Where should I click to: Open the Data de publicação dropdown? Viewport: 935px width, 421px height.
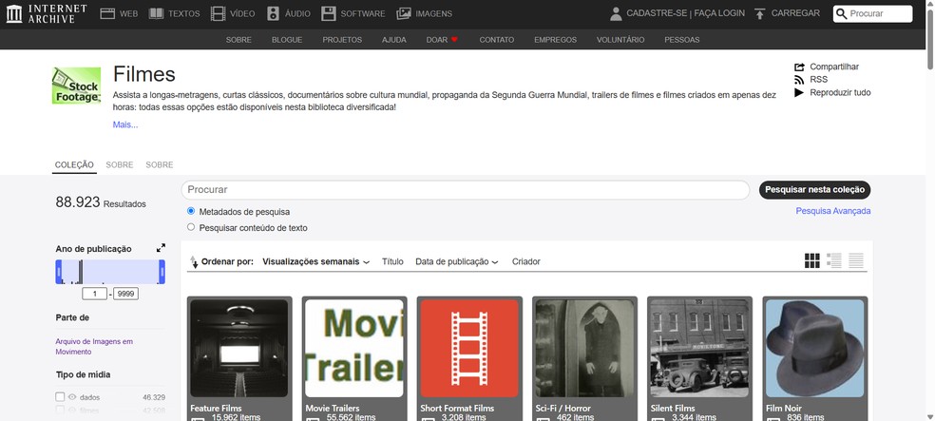pyautogui.click(x=457, y=261)
